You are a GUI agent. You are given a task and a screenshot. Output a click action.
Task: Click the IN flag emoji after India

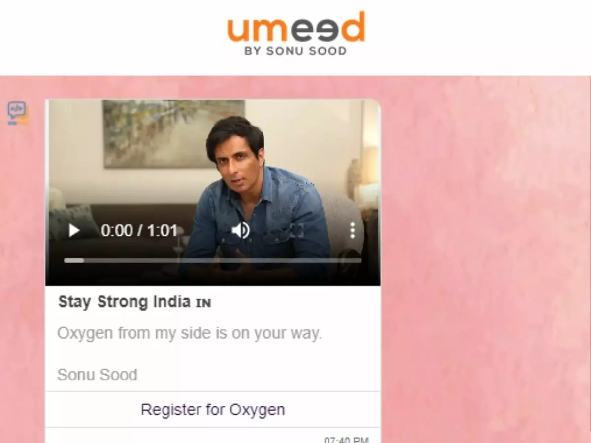[203, 303]
